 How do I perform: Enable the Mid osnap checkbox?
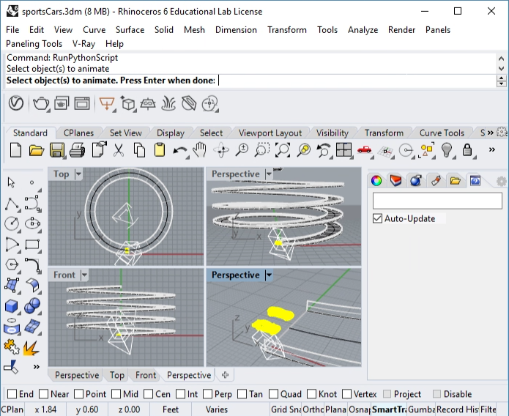point(116,394)
